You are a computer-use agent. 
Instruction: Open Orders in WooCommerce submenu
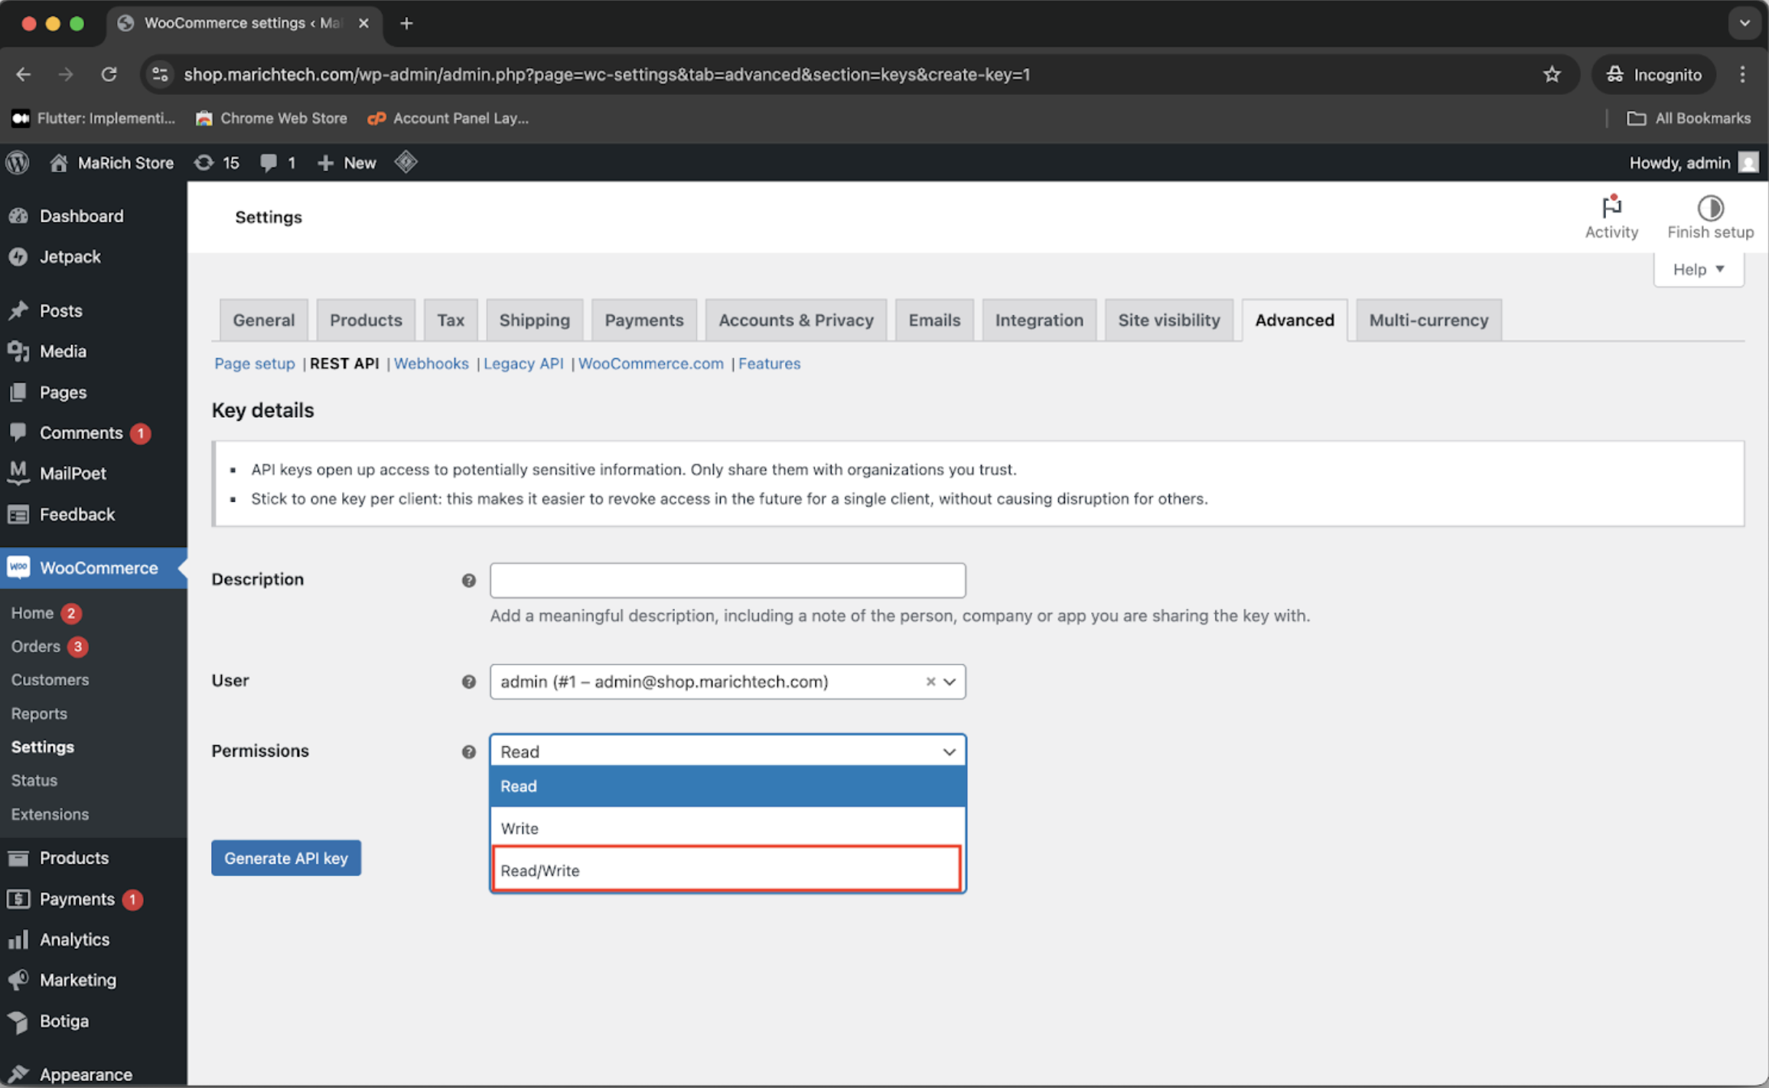point(35,646)
